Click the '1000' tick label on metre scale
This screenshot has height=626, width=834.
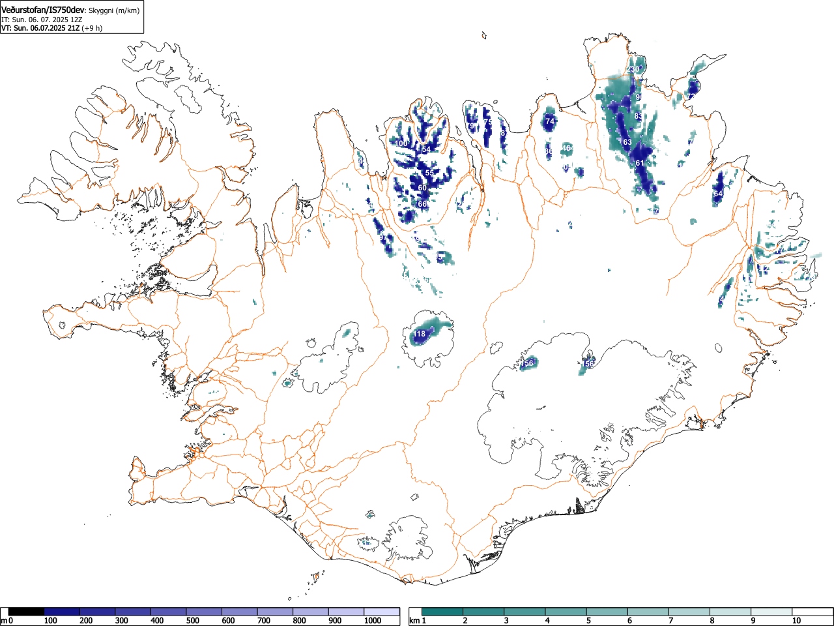click(x=373, y=621)
